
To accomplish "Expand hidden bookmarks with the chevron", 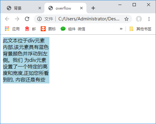I will tap(121, 29).
